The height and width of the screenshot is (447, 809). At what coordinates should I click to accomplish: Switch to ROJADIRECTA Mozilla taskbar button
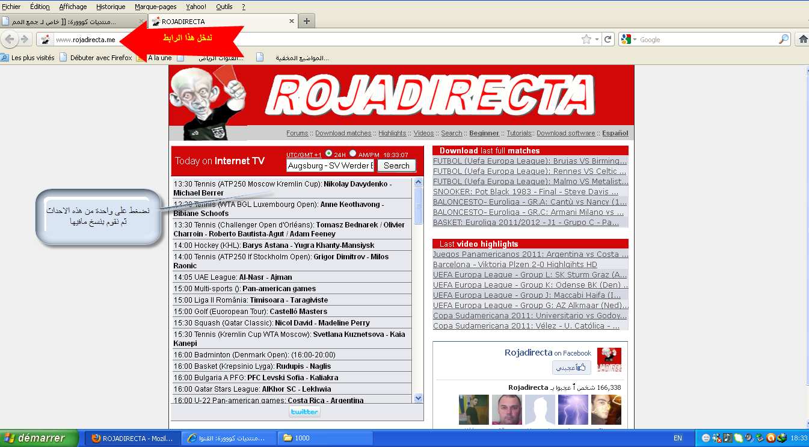click(133, 438)
